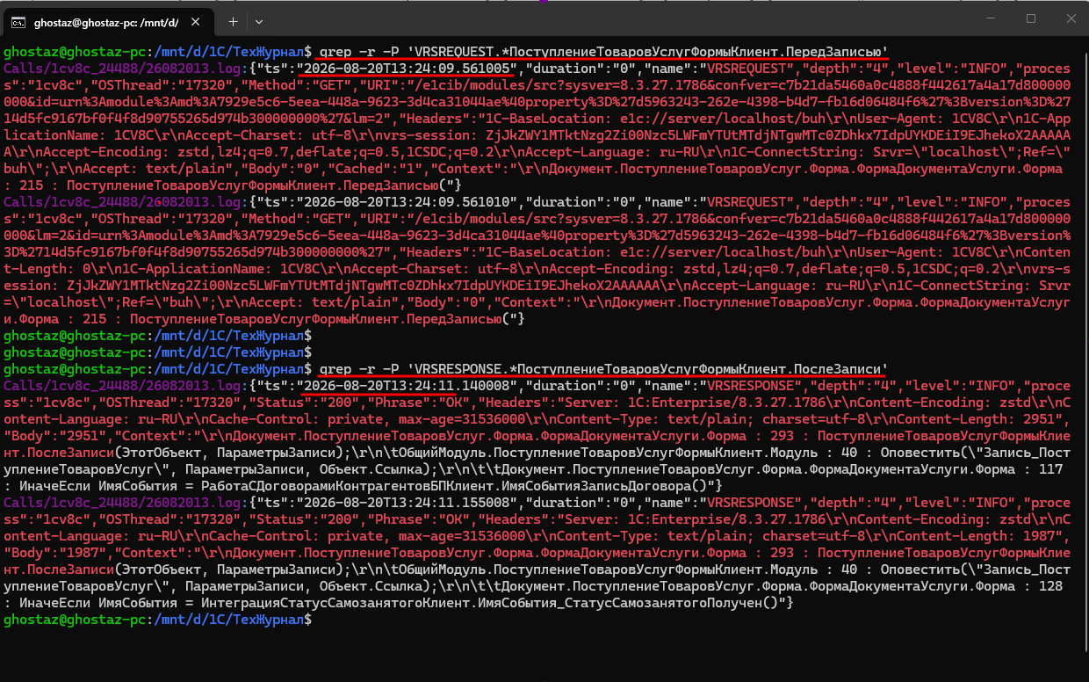The width and height of the screenshot is (1089, 682).
Task: Open a new terminal tab
Action: (x=233, y=20)
